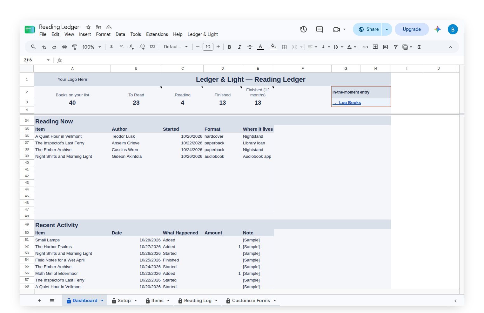Open more number formats (123)

(x=152, y=47)
